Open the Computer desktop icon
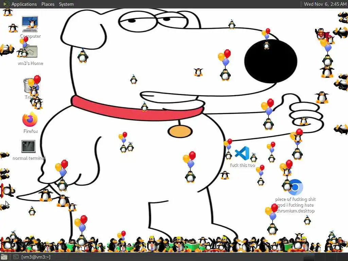The image size is (348, 261). [x=30, y=24]
